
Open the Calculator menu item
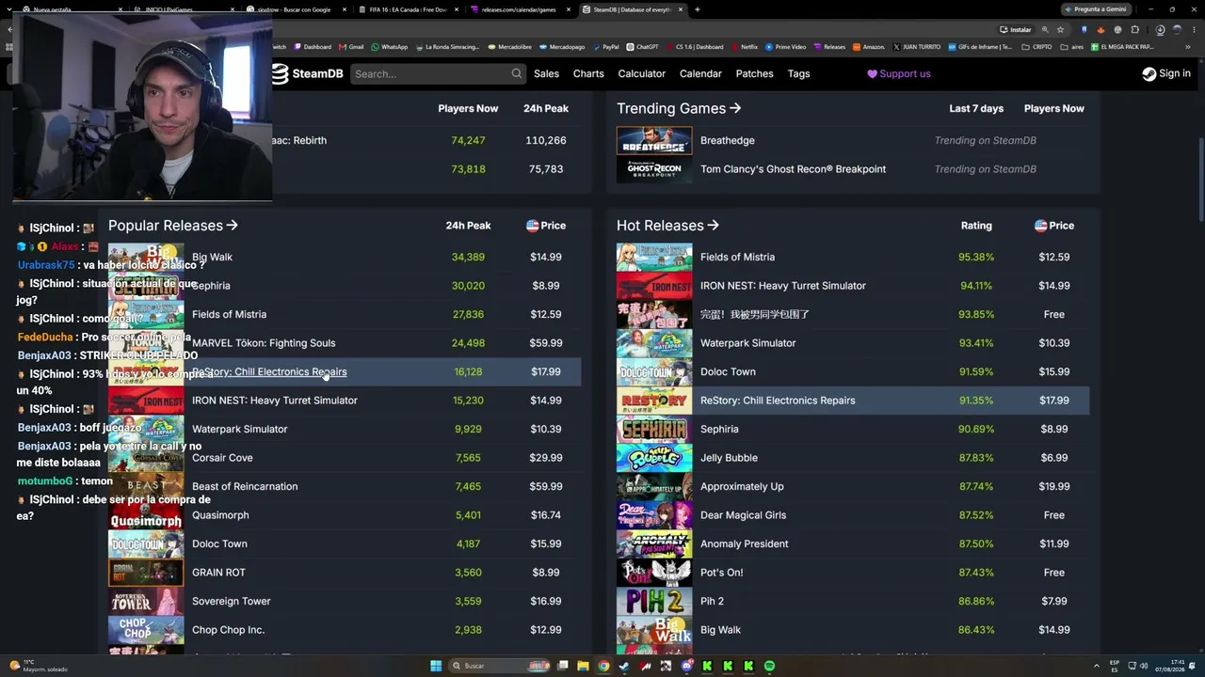click(642, 74)
